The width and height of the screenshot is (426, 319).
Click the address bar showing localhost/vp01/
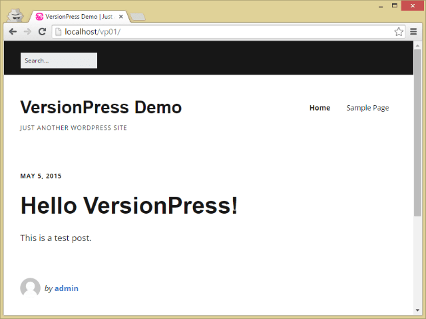pos(228,32)
